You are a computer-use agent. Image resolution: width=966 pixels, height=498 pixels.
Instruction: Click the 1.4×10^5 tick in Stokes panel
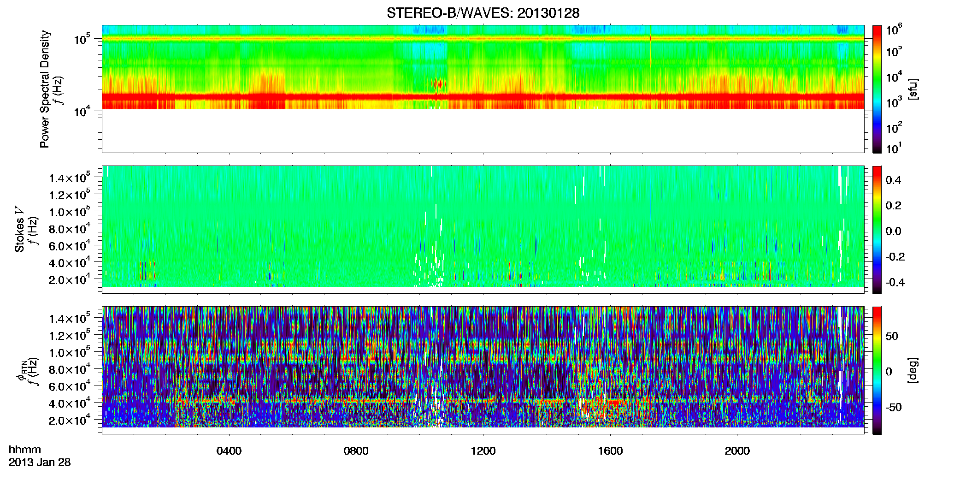point(70,178)
